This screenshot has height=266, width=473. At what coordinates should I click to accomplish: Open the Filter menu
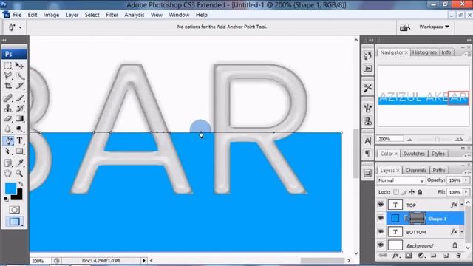tap(112, 15)
